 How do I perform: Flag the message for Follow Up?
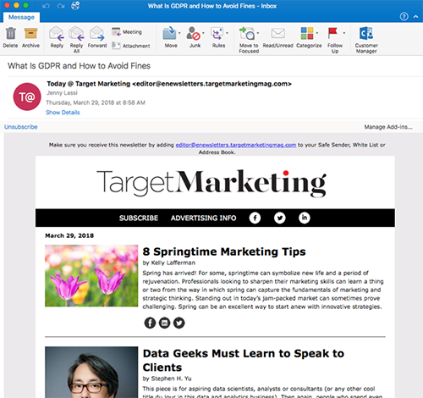pyautogui.click(x=332, y=33)
